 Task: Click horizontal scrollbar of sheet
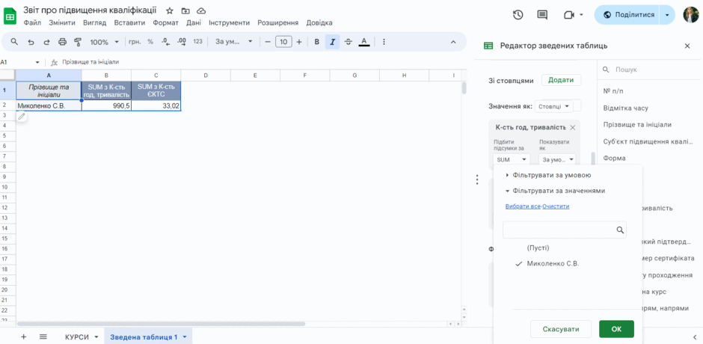(x=161, y=323)
